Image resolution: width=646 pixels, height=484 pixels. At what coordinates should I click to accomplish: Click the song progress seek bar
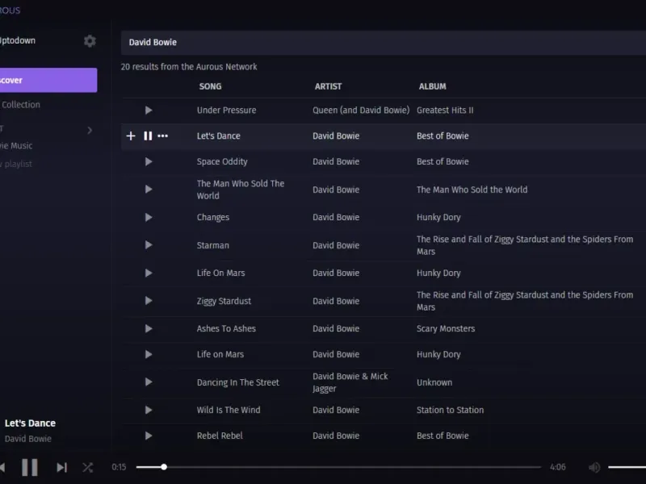339,467
